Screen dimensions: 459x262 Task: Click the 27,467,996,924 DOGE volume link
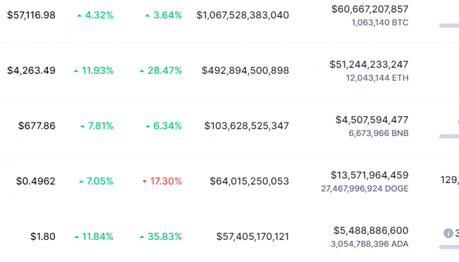tap(370, 188)
